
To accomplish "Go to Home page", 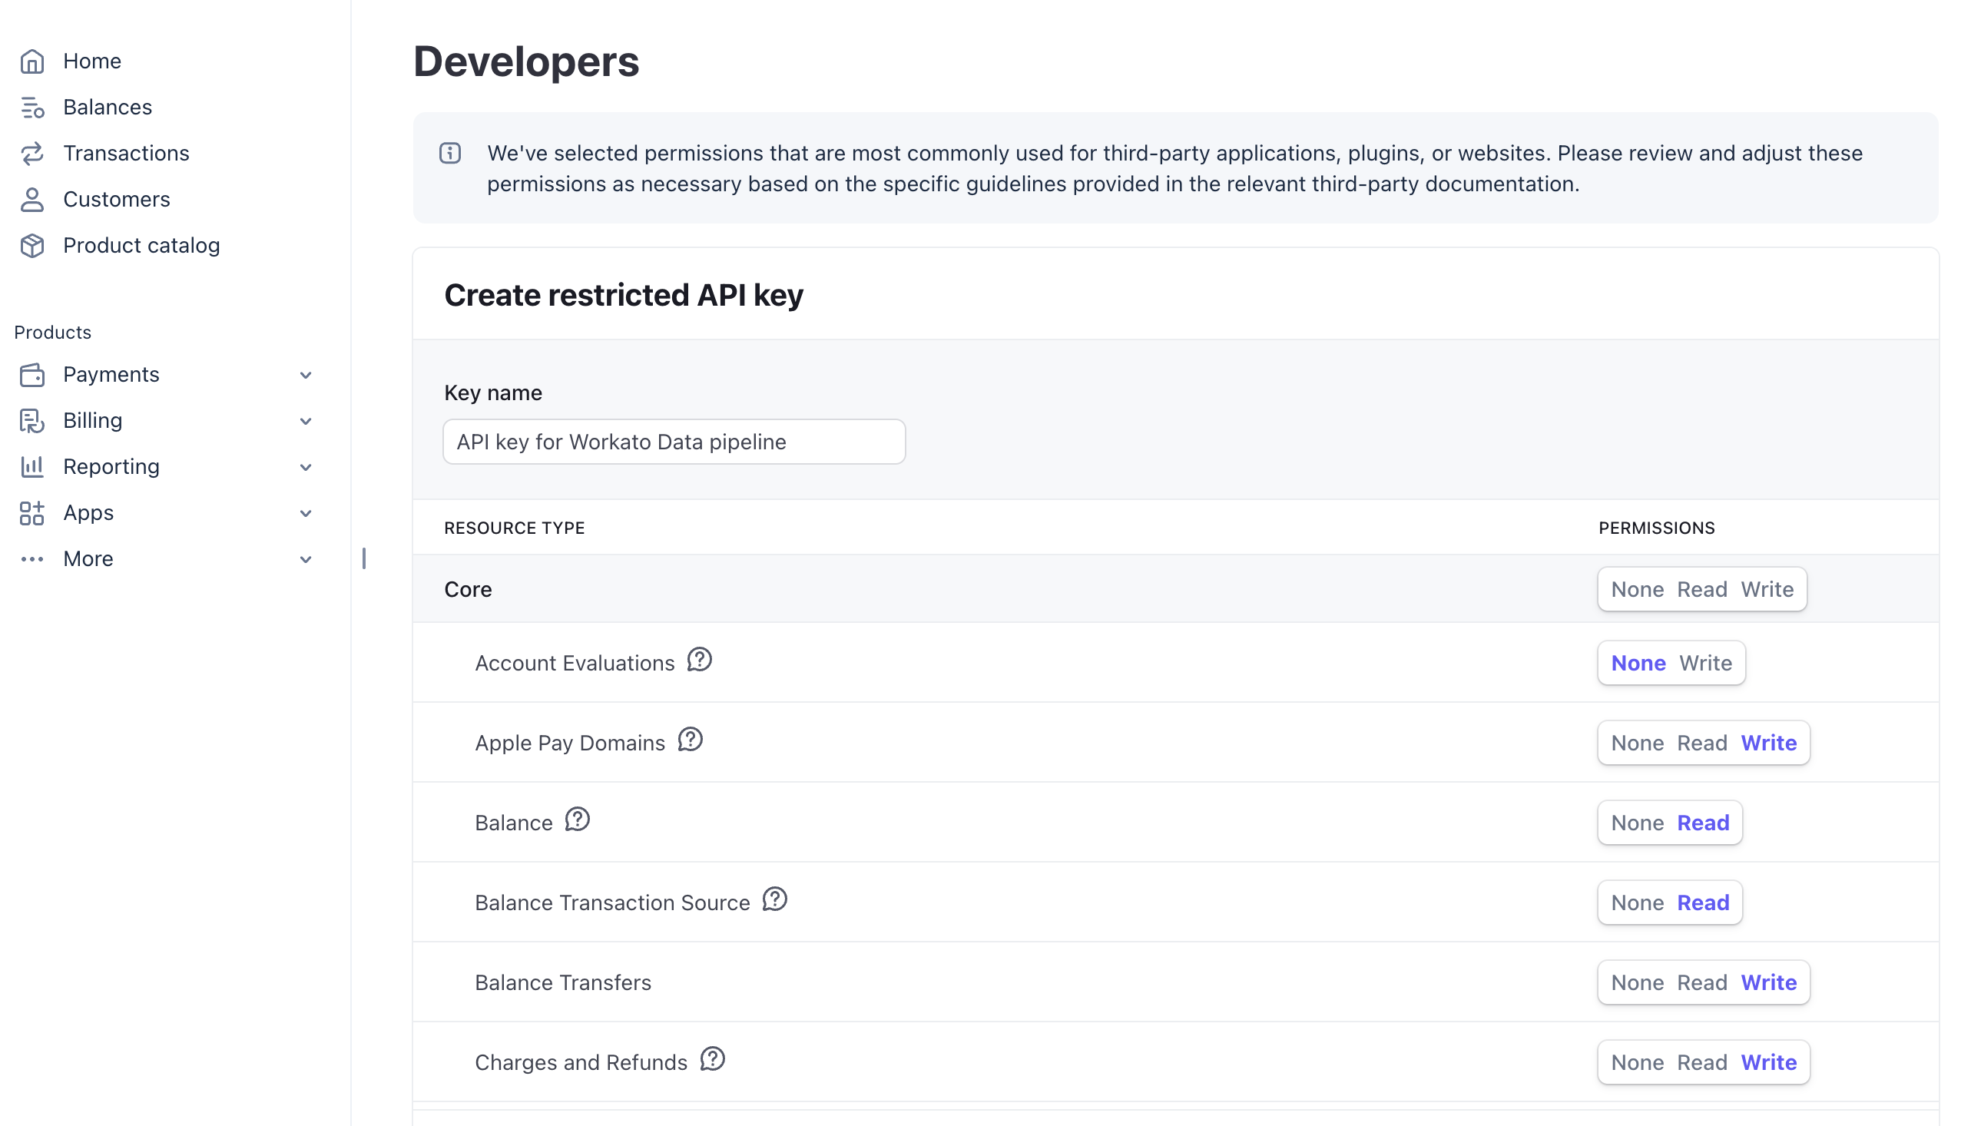I will point(92,61).
